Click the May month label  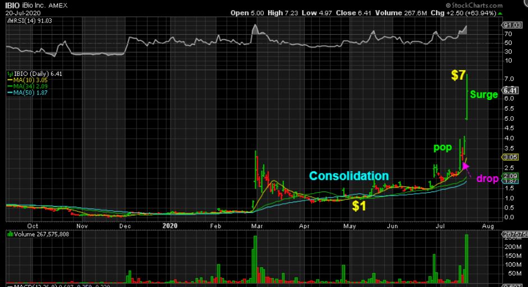(x=350, y=226)
